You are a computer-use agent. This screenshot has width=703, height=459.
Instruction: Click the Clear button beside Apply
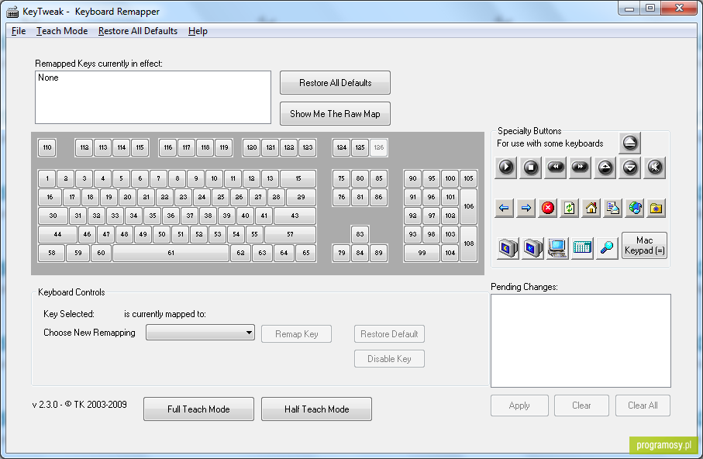coord(581,406)
